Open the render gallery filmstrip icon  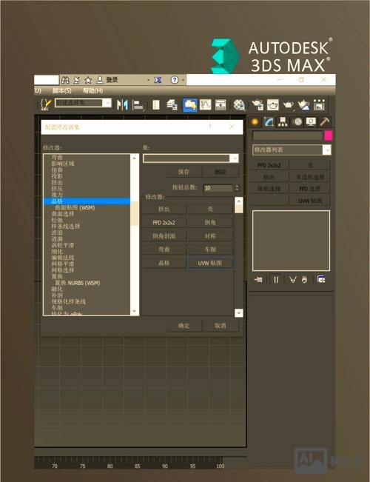coord(319,105)
